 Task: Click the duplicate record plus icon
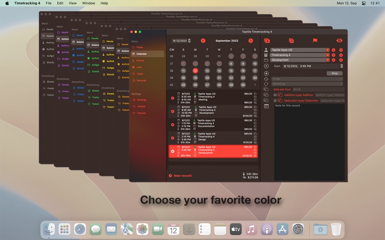pyautogui.click(x=291, y=41)
